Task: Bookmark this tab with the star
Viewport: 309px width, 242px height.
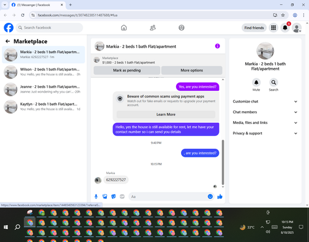Action: tap(283, 15)
